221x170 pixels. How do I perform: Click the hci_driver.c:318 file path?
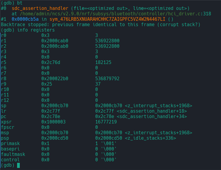click(115, 14)
